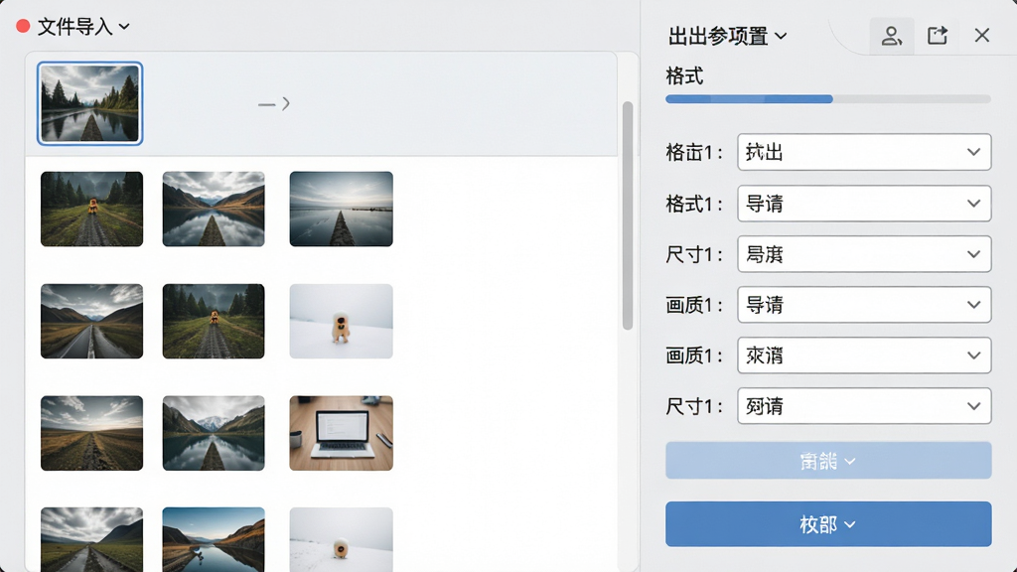The height and width of the screenshot is (572, 1017).
Task: Open the last 尺寸1 dropdown at panel bottom
Action: (864, 406)
